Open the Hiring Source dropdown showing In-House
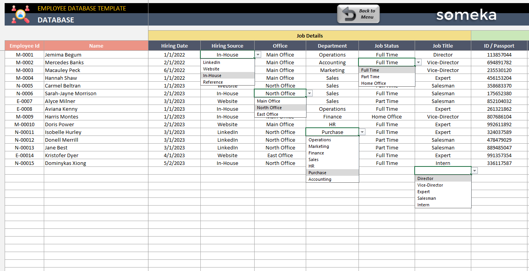 click(258, 54)
